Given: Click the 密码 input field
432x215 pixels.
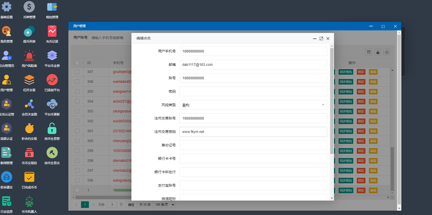Looking at the screenshot, I should (253, 91).
